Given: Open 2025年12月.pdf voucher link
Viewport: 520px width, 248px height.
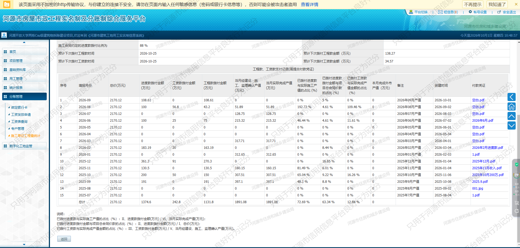Looking at the screenshot, I should (x=484, y=161).
